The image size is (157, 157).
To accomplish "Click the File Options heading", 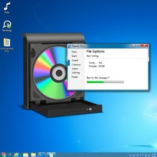I will pyautogui.click(x=95, y=51).
